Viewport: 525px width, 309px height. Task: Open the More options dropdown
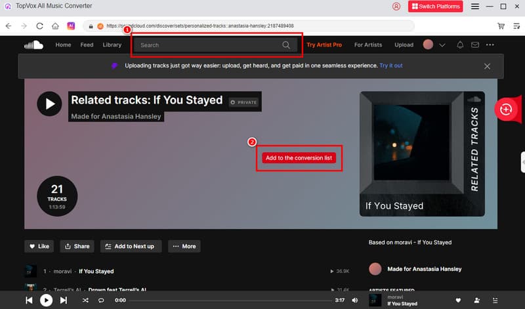click(184, 247)
